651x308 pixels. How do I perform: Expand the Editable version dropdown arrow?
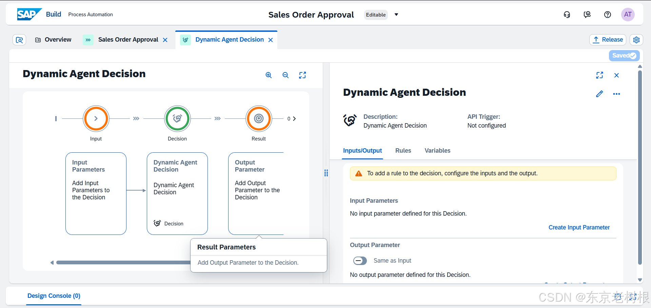click(396, 15)
